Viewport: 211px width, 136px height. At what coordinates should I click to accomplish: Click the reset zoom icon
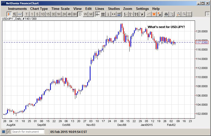pos(189,14)
